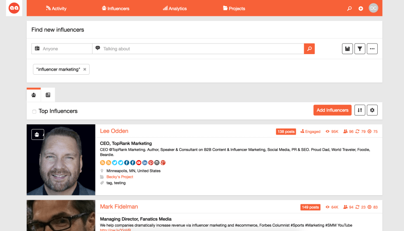Open Lee Odden's LinkedIn icon
The image size is (404, 231).
tap(145, 162)
